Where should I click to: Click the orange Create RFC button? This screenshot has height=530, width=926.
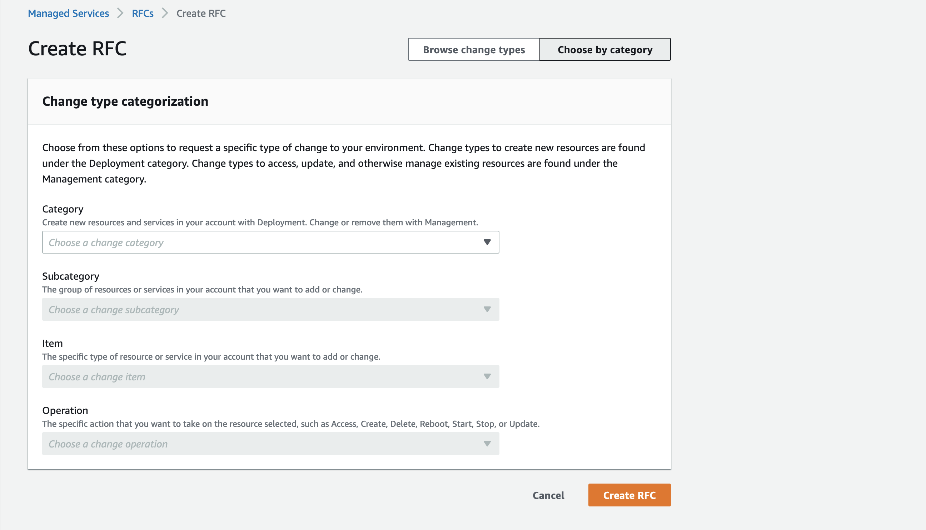[629, 495]
